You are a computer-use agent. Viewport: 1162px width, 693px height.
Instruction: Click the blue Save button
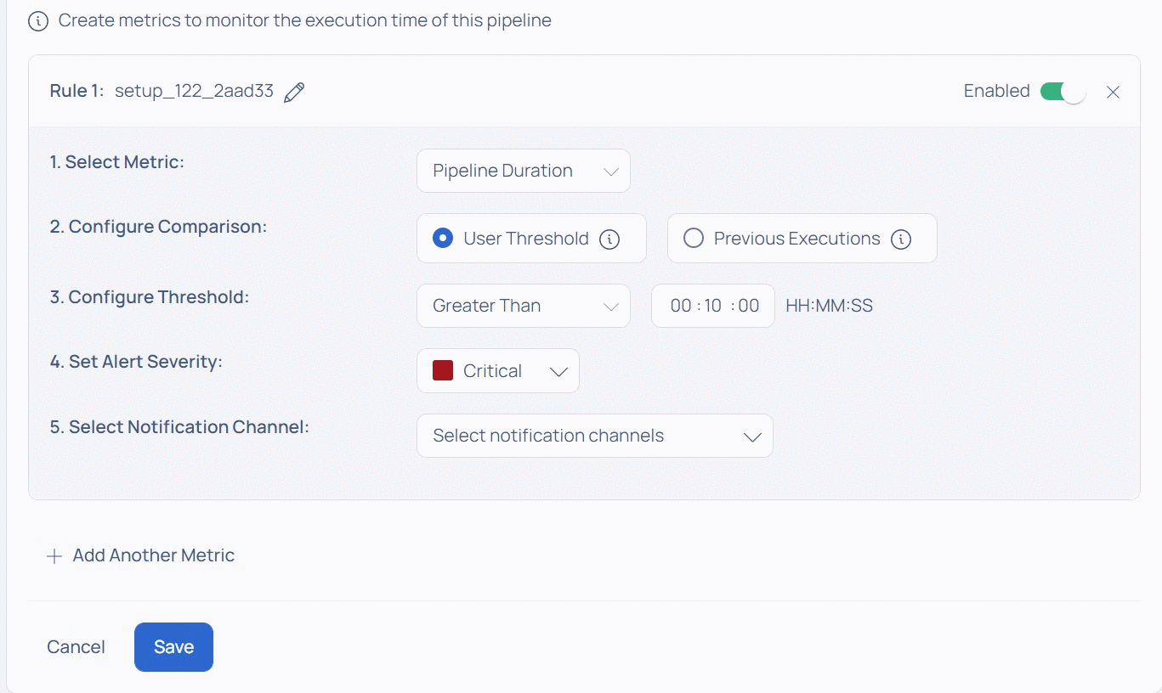pos(173,647)
